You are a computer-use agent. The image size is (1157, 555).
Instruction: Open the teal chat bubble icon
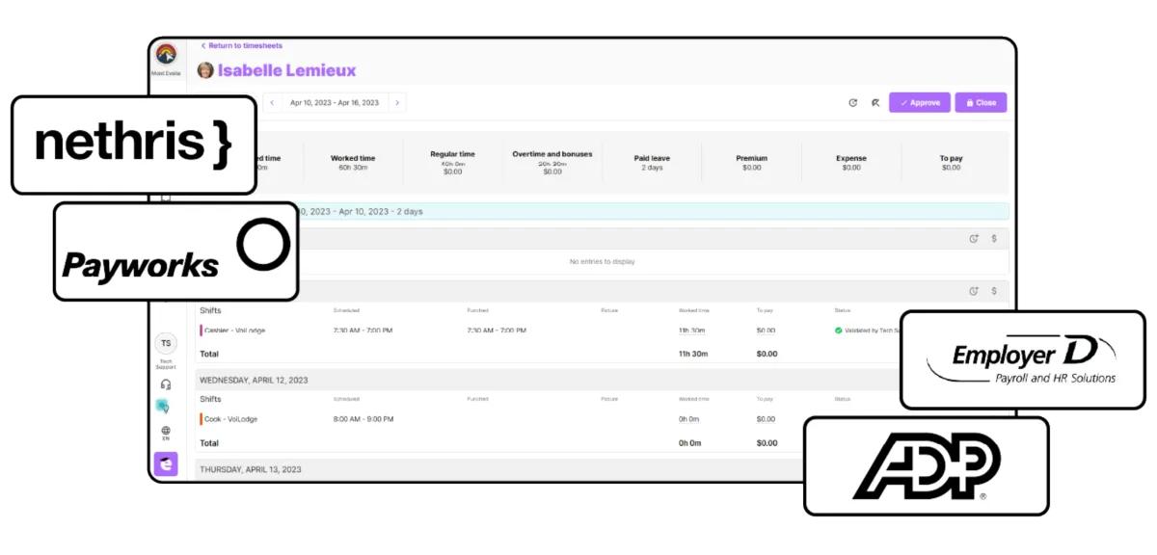coord(163,407)
